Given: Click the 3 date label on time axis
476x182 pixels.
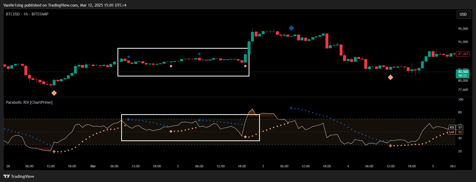Looking at the screenshot, I should tap(263, 166).
